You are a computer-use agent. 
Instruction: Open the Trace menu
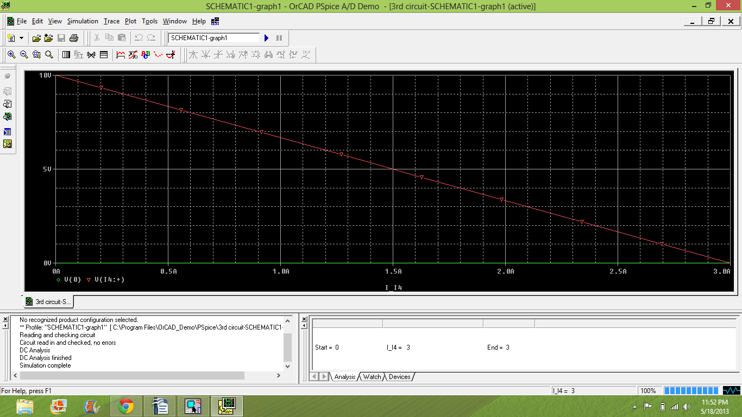pyautogui.click(x=111, y=21)
